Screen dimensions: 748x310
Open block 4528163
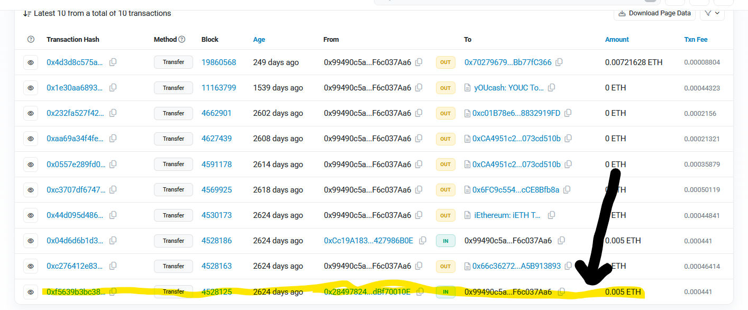click(x=216, y=266)
